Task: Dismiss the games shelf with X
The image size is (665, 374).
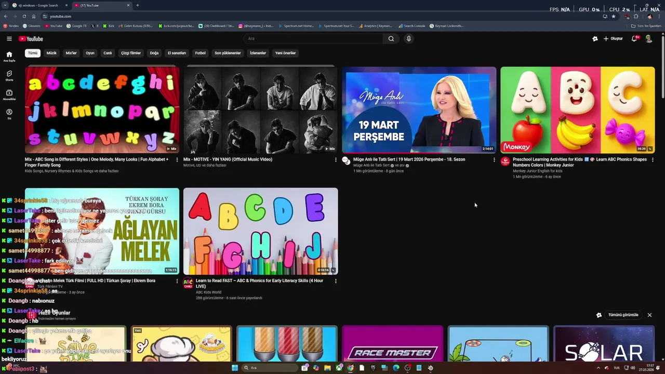Action: [649, 315]
